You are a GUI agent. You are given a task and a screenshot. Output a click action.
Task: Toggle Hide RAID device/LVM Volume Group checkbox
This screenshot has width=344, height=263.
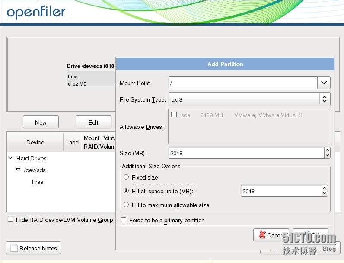pyautogui.click(x=10, y=220)
